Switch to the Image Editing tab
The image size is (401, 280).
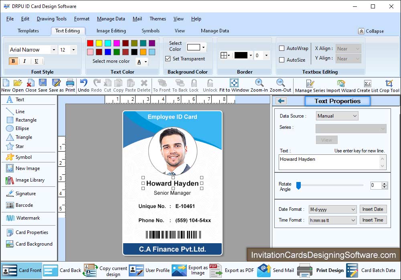click(x=111, y=31)
